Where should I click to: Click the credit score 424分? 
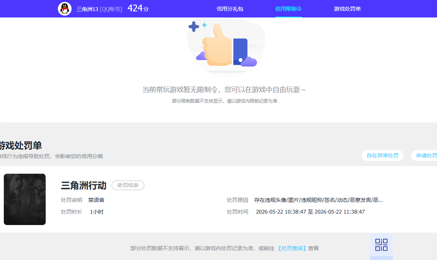point(138,8)
